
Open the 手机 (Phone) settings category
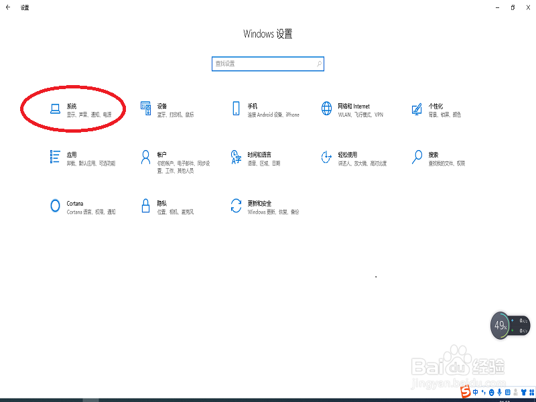coord(265,110)
